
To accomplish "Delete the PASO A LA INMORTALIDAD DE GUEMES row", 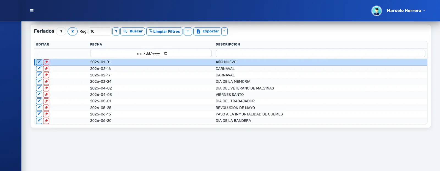I will point(46,114).
